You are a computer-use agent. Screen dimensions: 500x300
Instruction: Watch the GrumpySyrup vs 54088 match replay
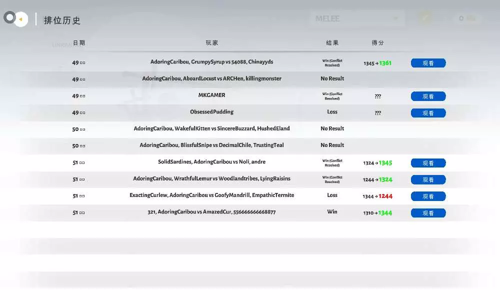point(428,63)
